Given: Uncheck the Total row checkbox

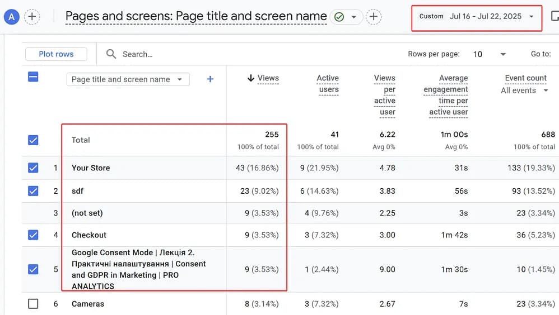Looking at the screenshot, I should (33, 140).
